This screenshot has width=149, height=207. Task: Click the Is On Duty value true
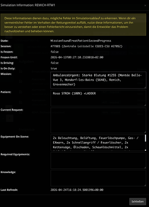[x=54, y=68]
